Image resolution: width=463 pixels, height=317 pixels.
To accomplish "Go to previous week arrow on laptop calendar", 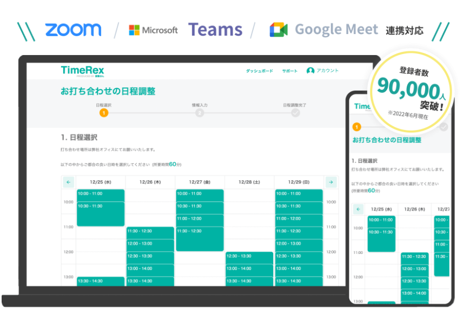I will 69,182.
